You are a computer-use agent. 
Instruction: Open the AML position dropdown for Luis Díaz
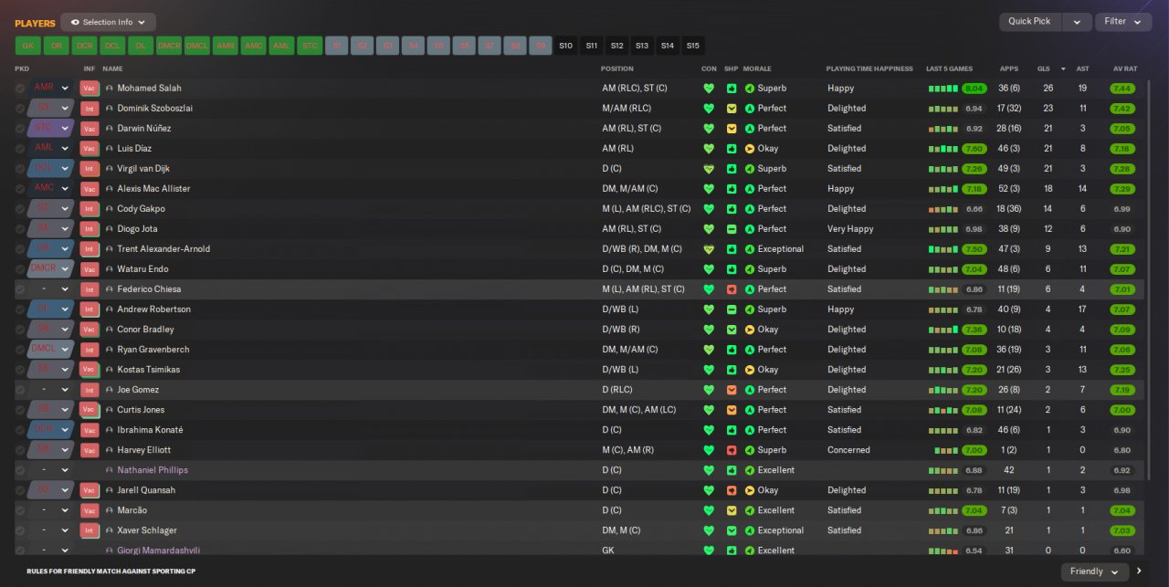50,148
